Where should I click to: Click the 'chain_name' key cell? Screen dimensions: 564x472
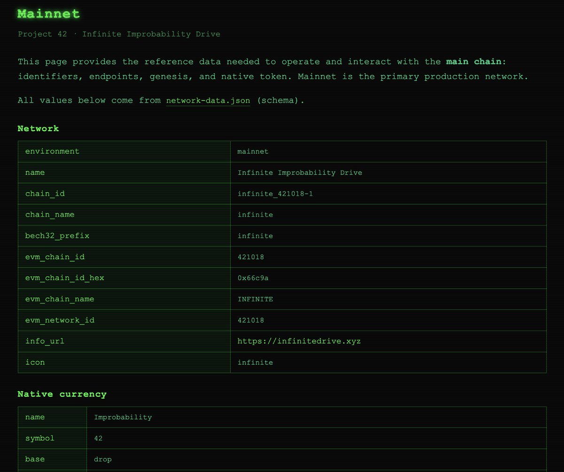[124, 214]
